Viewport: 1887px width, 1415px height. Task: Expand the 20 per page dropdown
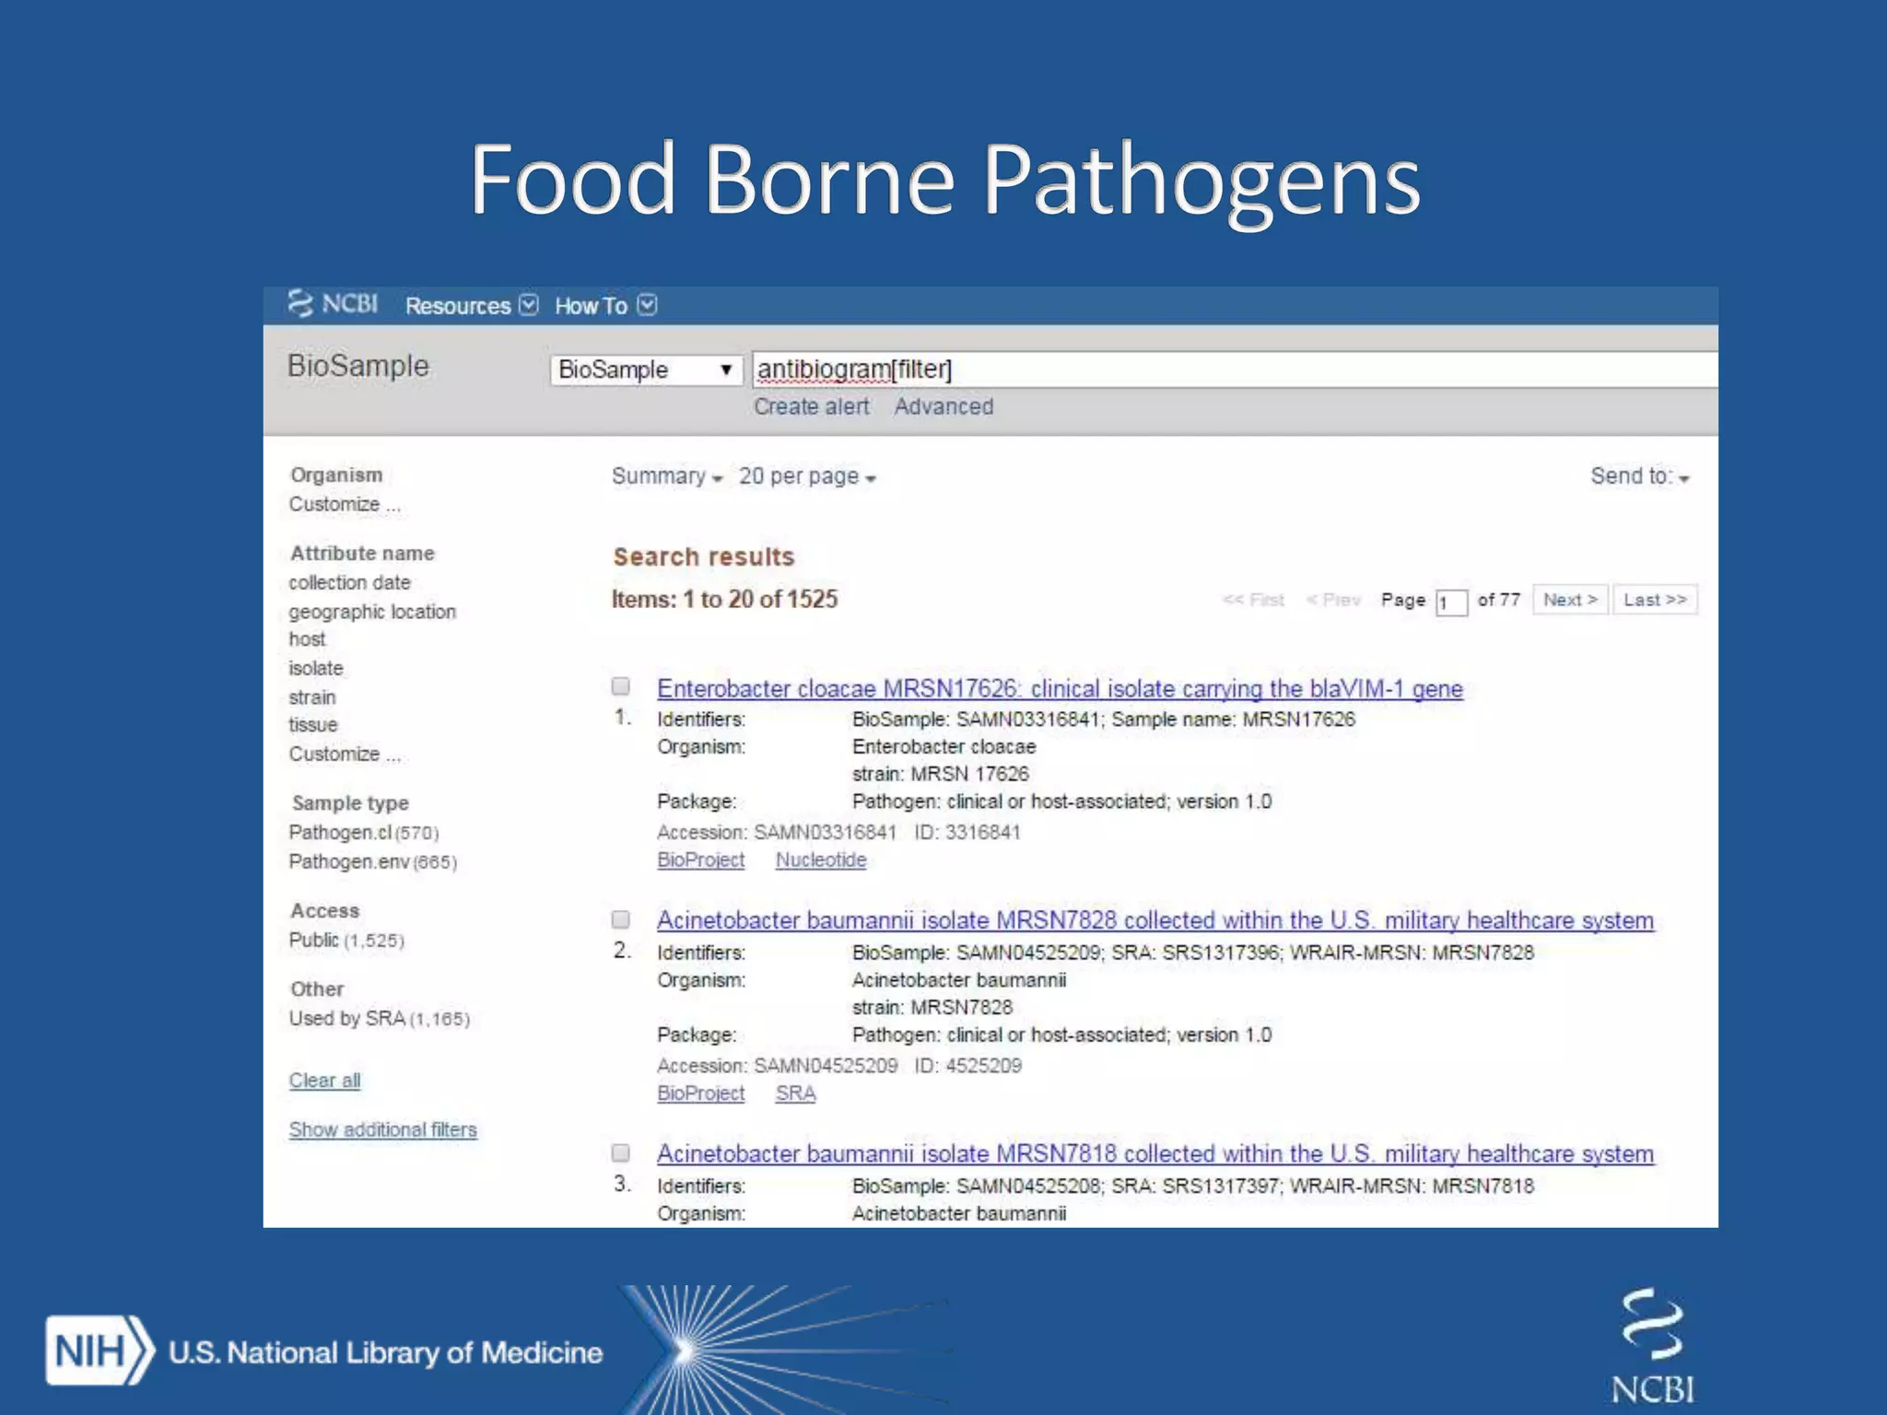806,476
